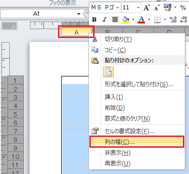
Task: Select row header 5
Action: (15, 114)
